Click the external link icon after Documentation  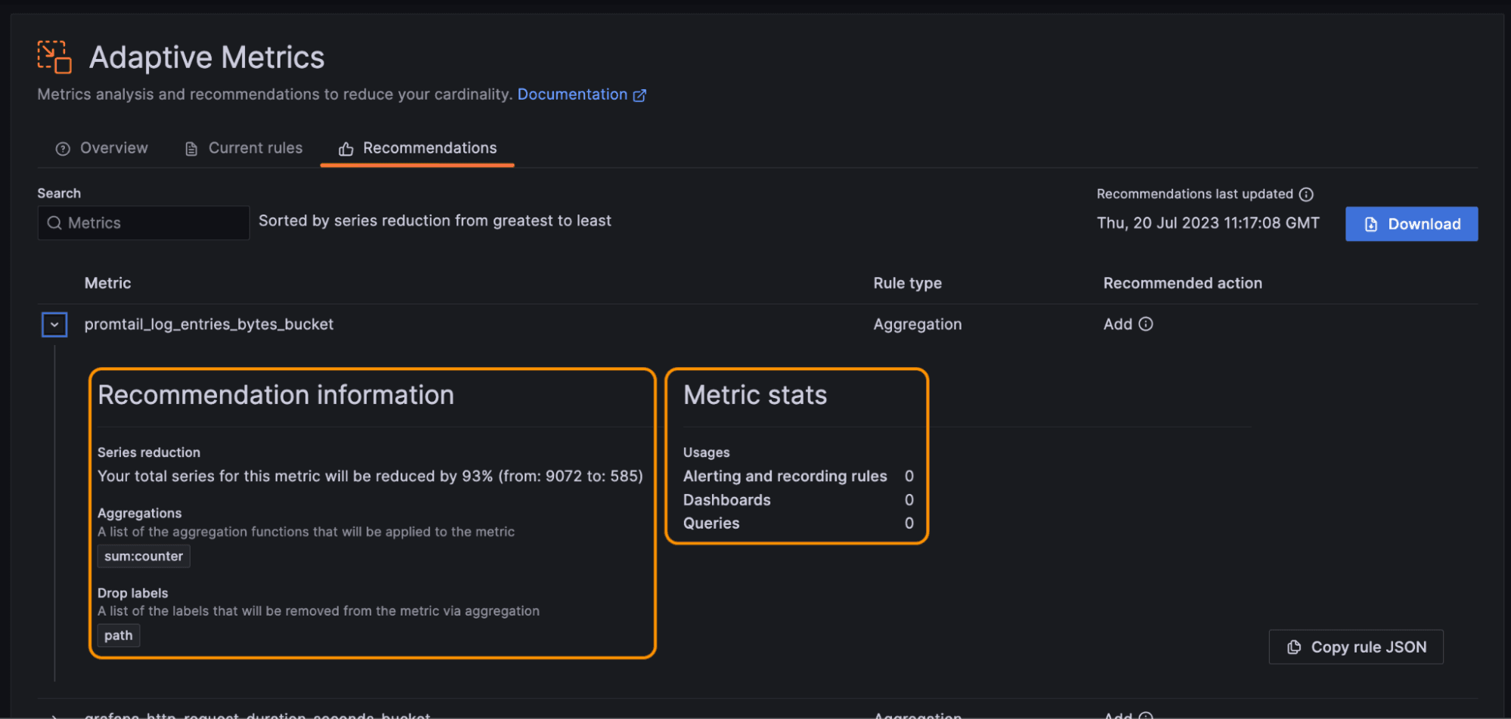[x=640, y=94]
